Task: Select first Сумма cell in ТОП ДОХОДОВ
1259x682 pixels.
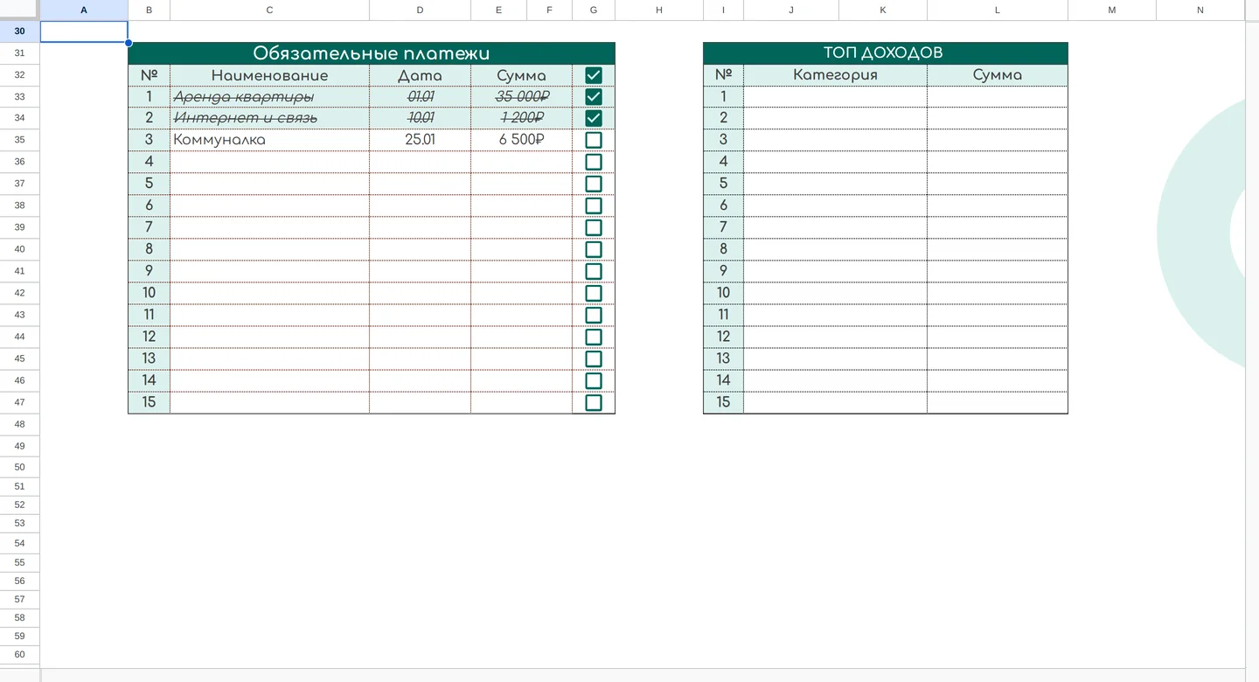Action: point(998,96)
